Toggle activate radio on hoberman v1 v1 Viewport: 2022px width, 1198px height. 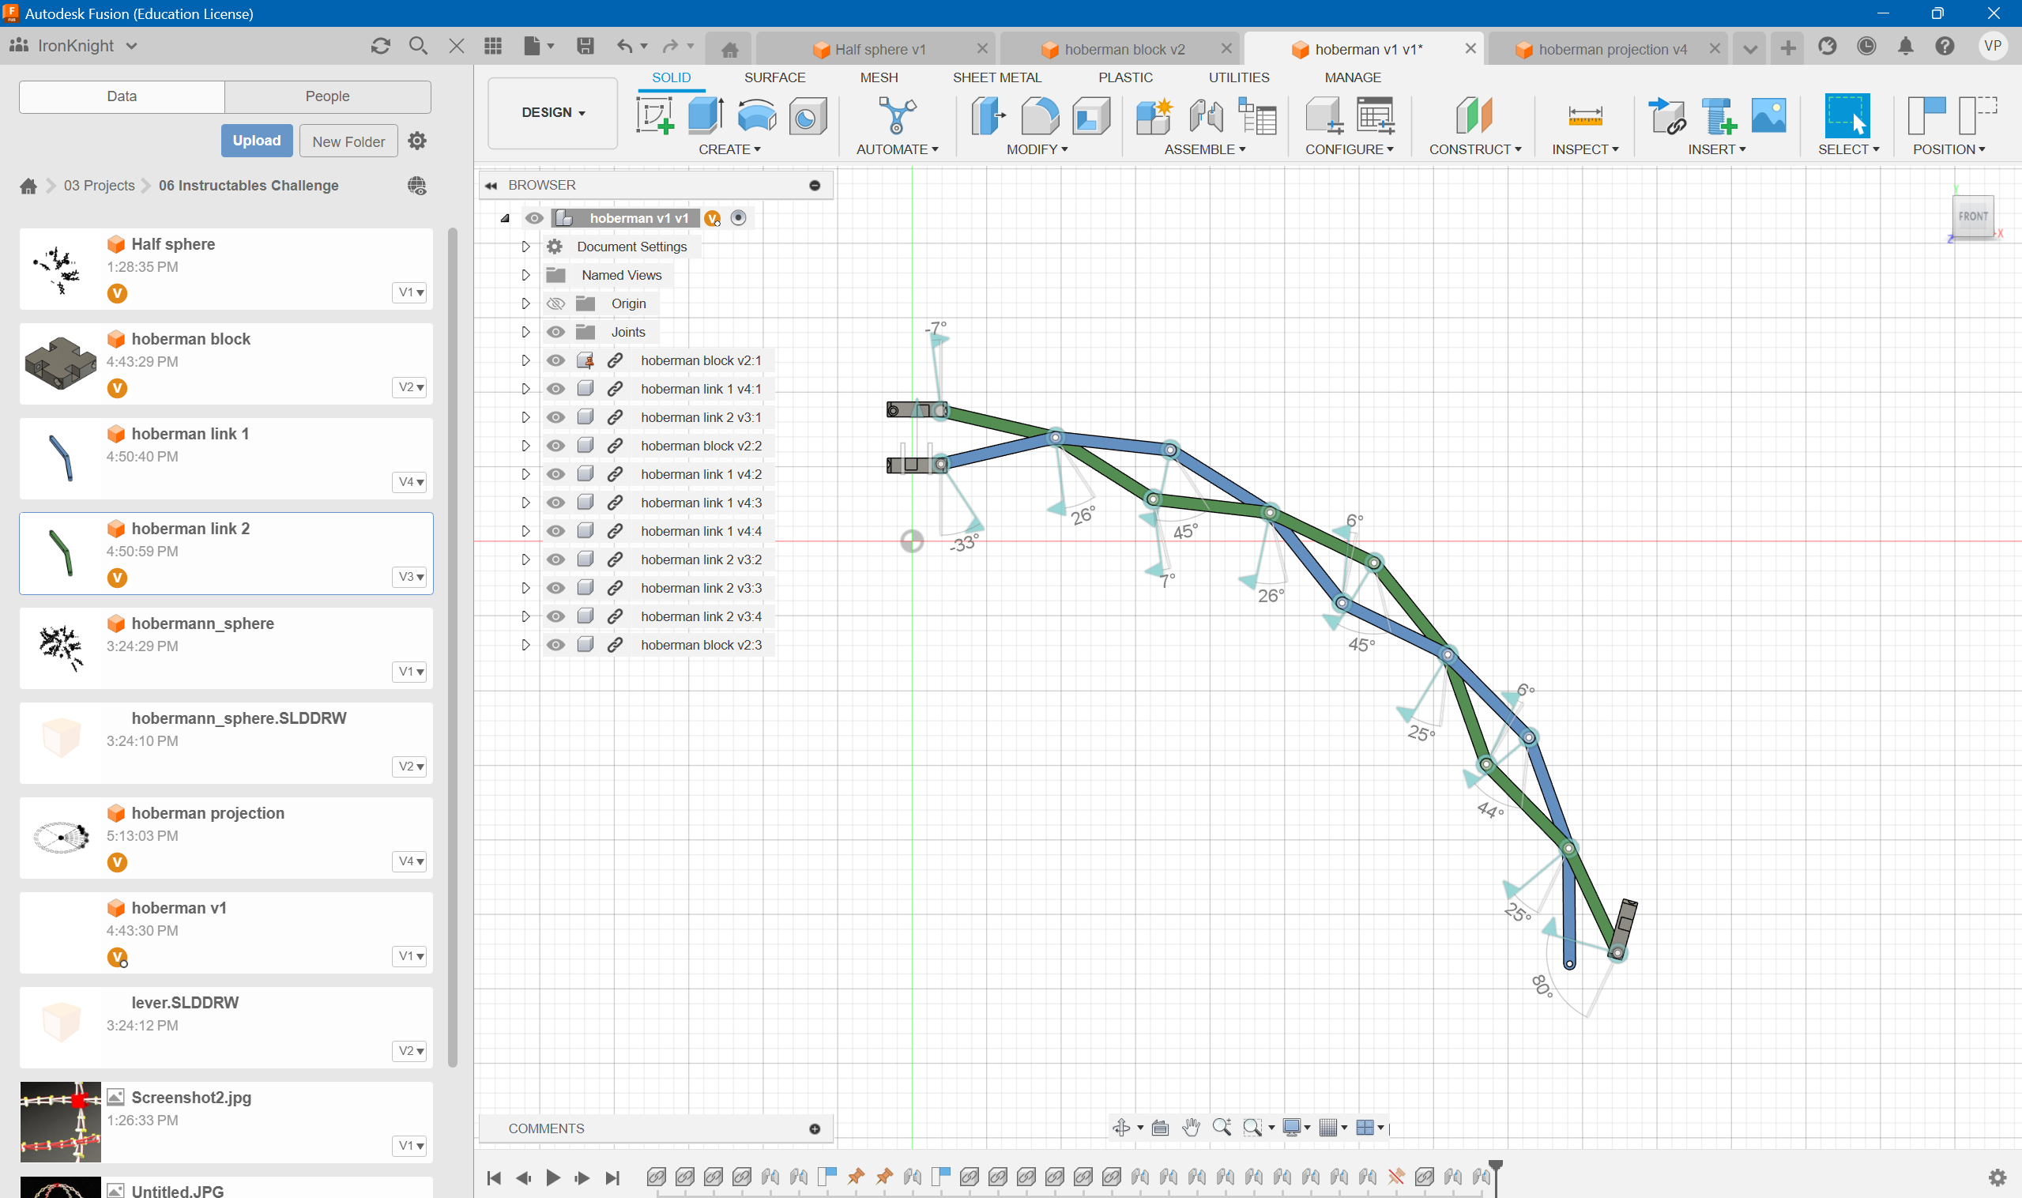click(x=738, y=218)
